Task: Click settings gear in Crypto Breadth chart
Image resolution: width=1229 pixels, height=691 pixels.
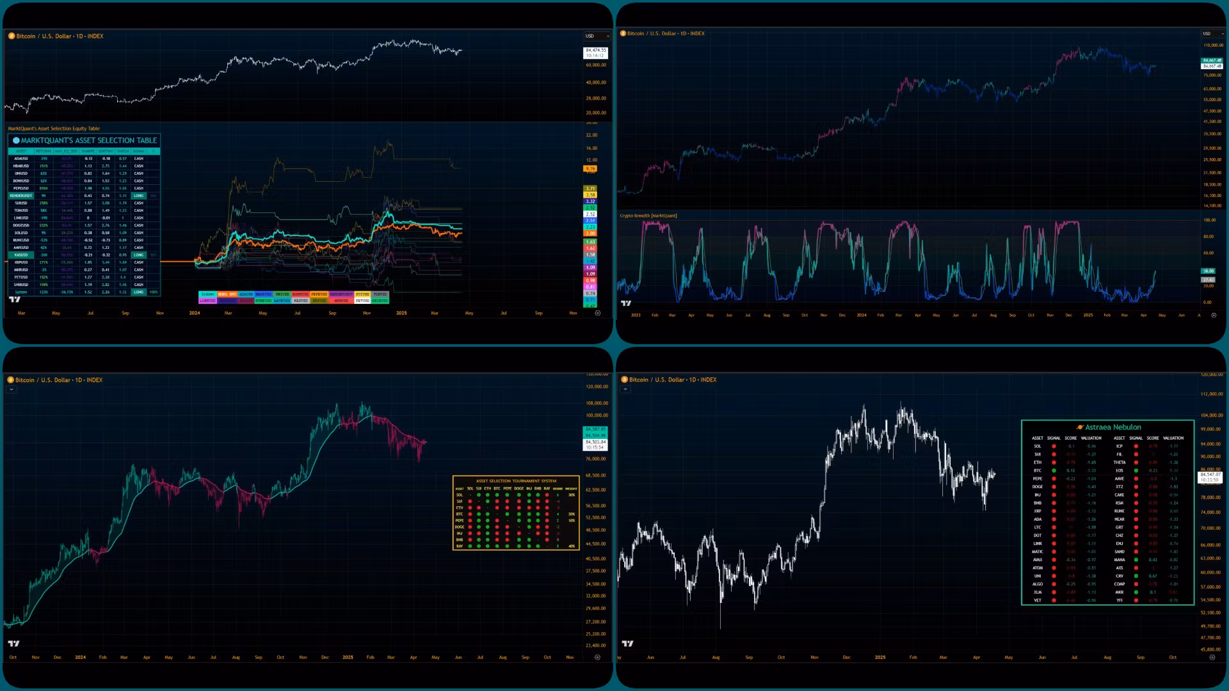Action: [x=1213, y=315]
